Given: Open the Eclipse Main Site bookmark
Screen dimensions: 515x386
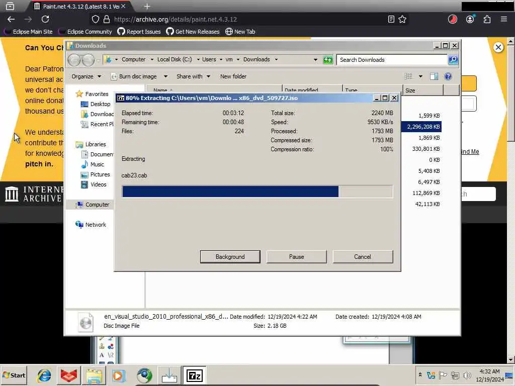Looking at the screenshot, I should [28, 32].
